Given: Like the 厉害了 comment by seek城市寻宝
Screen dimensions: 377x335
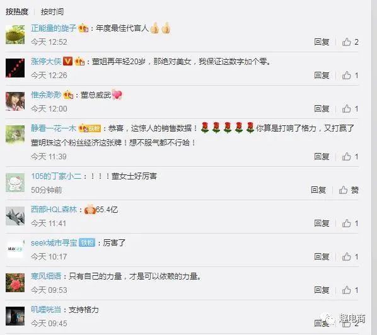Looking at the screenshot, I should tap(350, 257).
